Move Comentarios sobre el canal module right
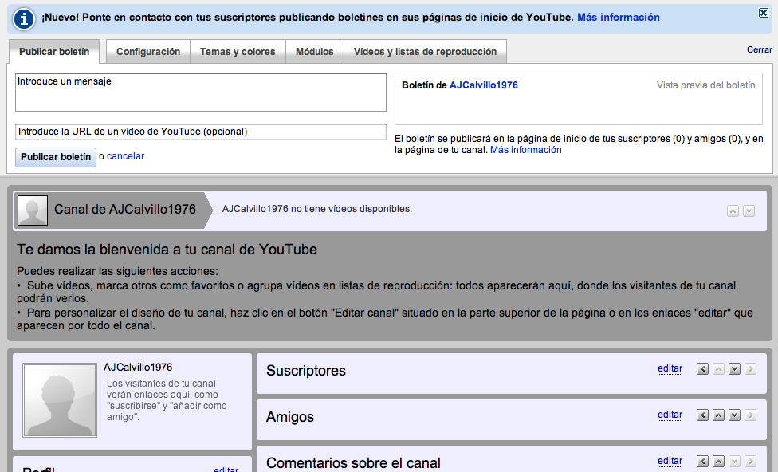The width and height of the screenshot is (778, 472). (750, 461)
